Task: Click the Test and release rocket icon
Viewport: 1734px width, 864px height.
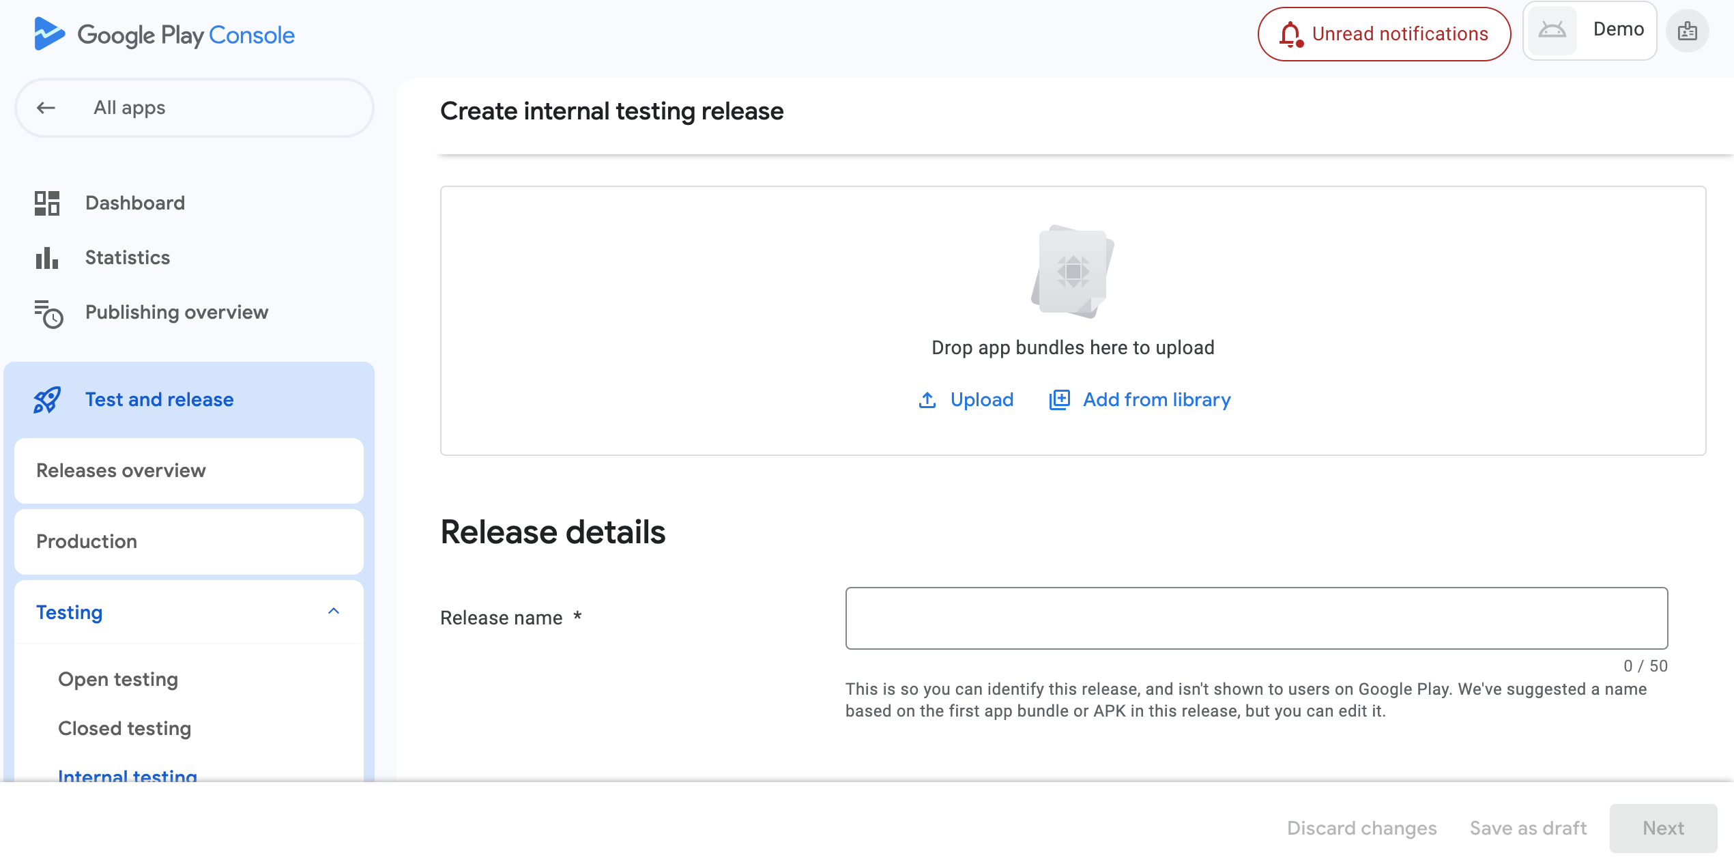Action: coord(46,399)
